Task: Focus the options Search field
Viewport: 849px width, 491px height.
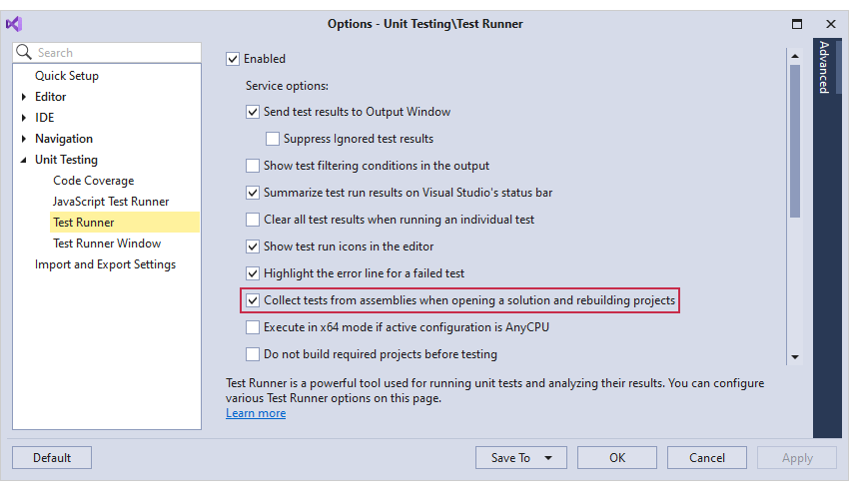Action: pyautogui.click(x=115, y=53)
